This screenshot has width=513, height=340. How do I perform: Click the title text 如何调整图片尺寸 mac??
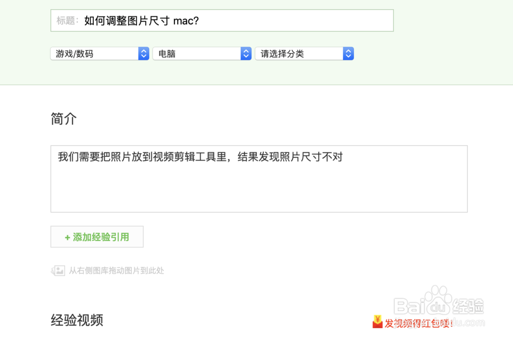click(x=142, y=21)
